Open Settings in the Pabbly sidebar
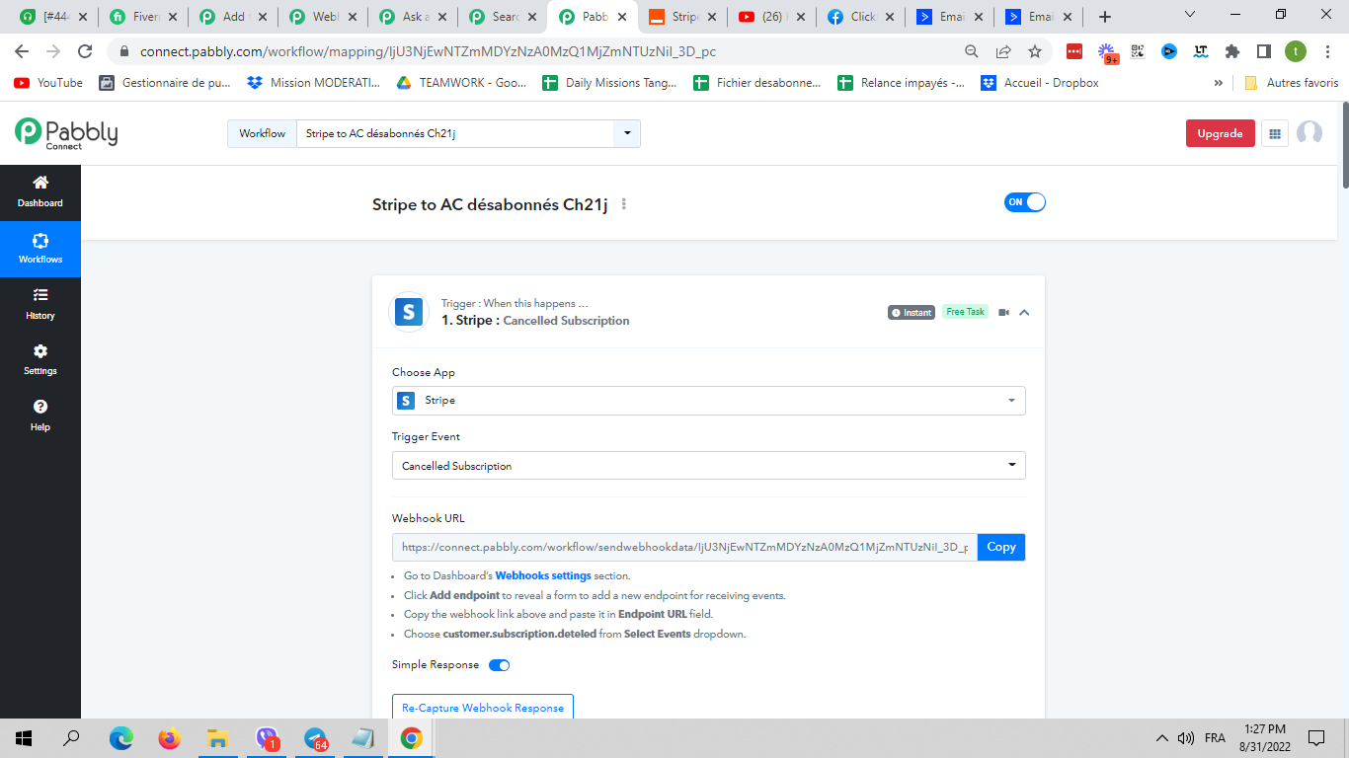 coord(40,360)
